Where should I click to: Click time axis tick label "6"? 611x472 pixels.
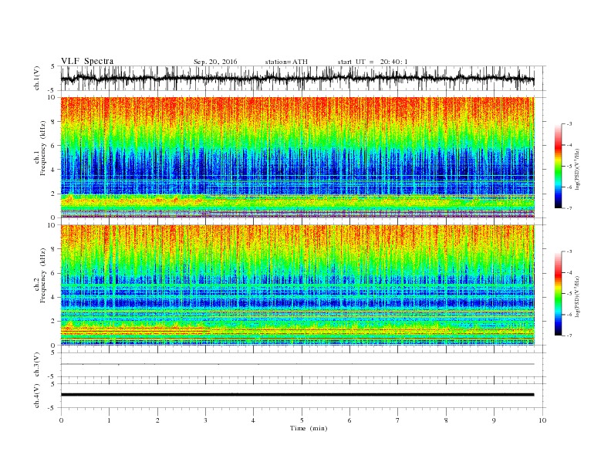(349, 420)
